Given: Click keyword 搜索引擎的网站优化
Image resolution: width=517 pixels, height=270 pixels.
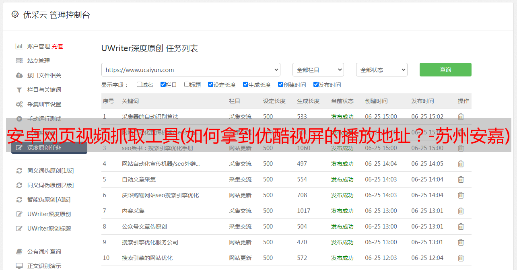Looking at the screenshot, I should tap(147, 258).
